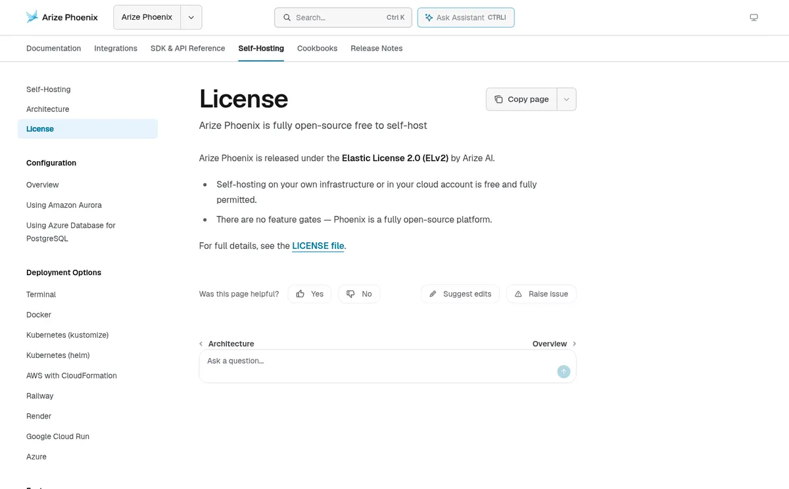This screenshot has width=789, height=489.
Task: Open the Documentation tab
Action: coord(53,48)
